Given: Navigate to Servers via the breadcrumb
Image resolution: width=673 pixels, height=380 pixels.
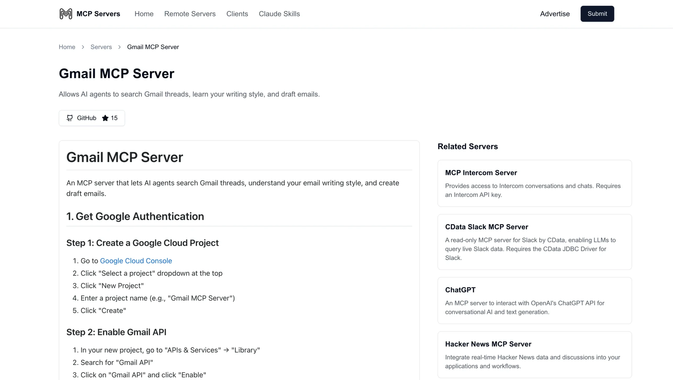Looking at the screenshot, I should pyautogui.click(x=101, y=47).
